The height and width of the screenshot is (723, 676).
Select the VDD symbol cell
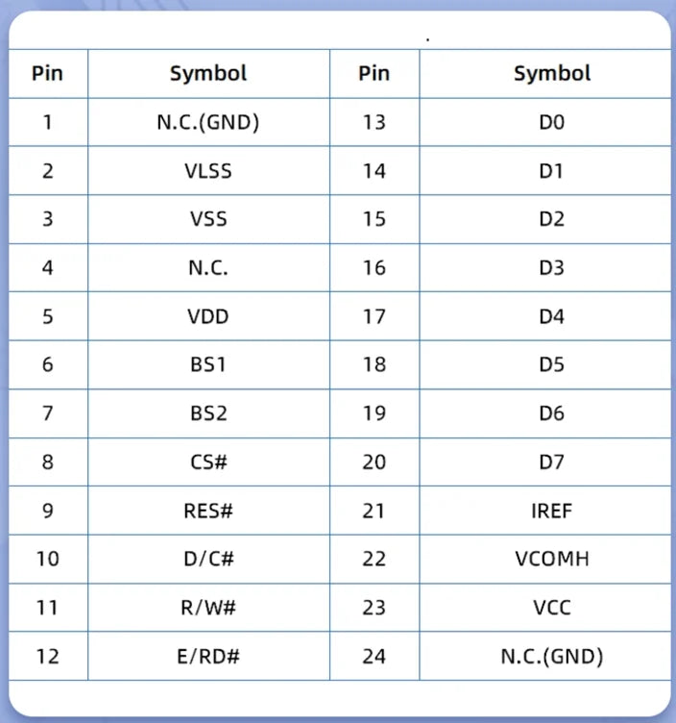(208, 316)
